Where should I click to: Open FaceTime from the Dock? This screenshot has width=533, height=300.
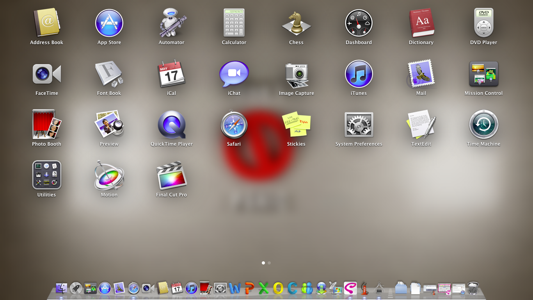(148, 289)
